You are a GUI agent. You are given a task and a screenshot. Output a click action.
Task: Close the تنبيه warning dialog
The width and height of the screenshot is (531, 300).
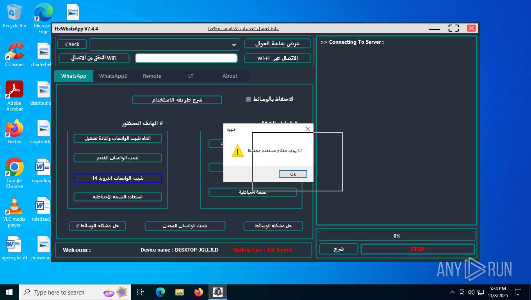(308, 129)
